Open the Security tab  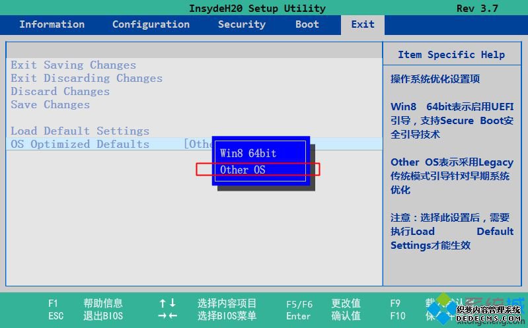241,24
